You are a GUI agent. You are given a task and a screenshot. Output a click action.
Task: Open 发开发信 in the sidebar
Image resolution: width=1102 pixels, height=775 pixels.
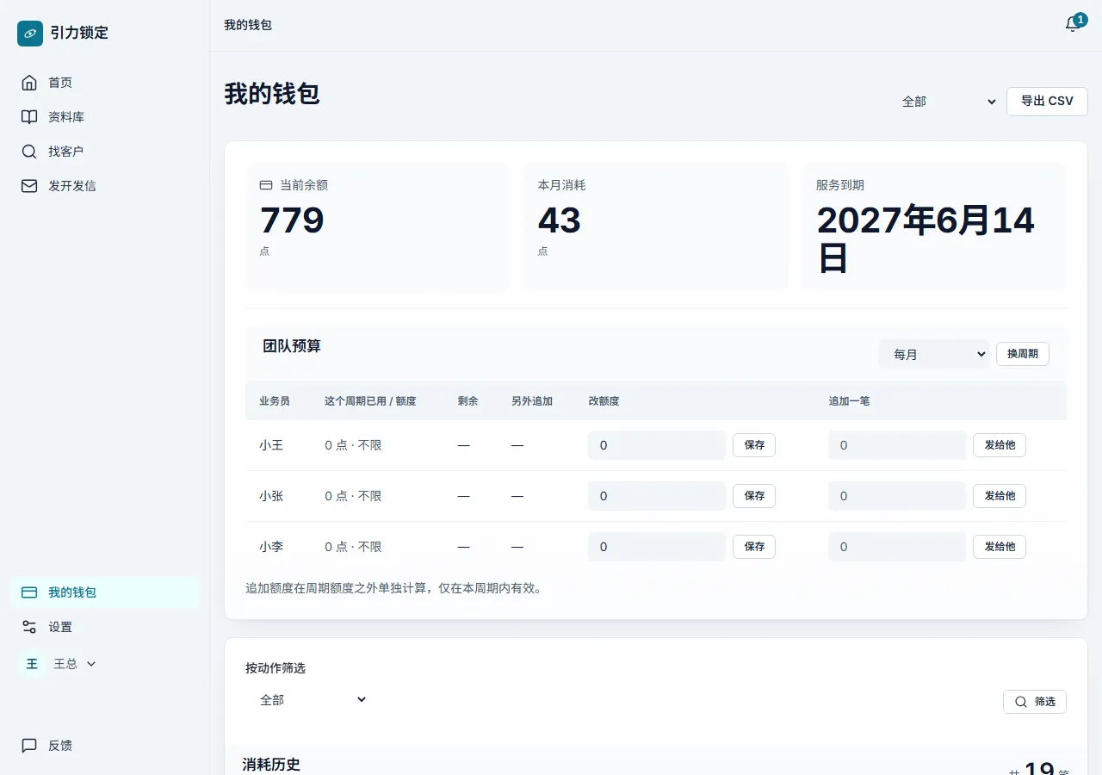tap(105, 186)
